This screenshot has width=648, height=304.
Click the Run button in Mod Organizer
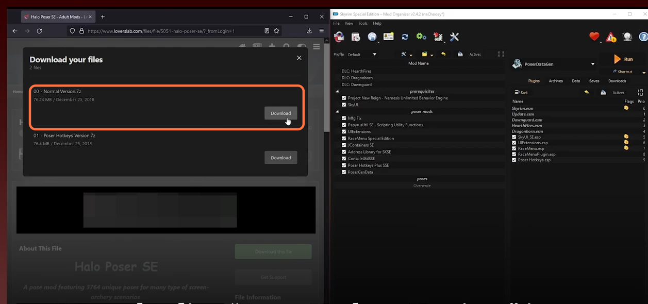(x=624, y=59)
